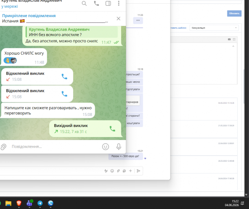Open the quick-reply chat bubble icon
The image size is (249, 209).
click(x=124, y=171)
